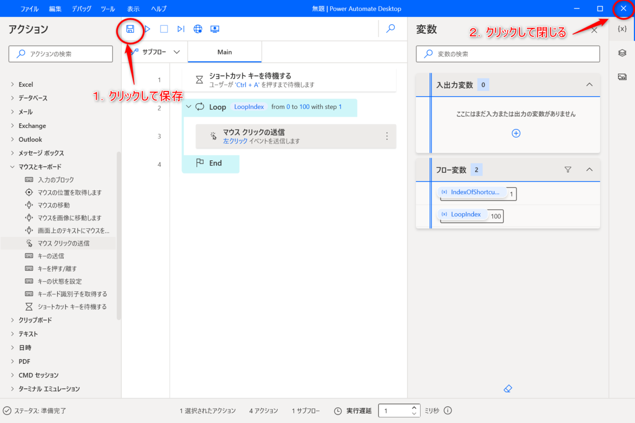Switch to the Main flow tab
The width and height of the screenshot is (635, 423).
(x=224, y=52)
